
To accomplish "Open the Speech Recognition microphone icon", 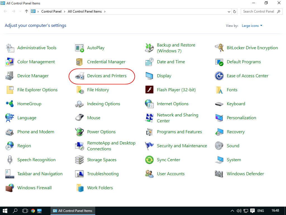I will pyautogui.click(x=10, y=160).
